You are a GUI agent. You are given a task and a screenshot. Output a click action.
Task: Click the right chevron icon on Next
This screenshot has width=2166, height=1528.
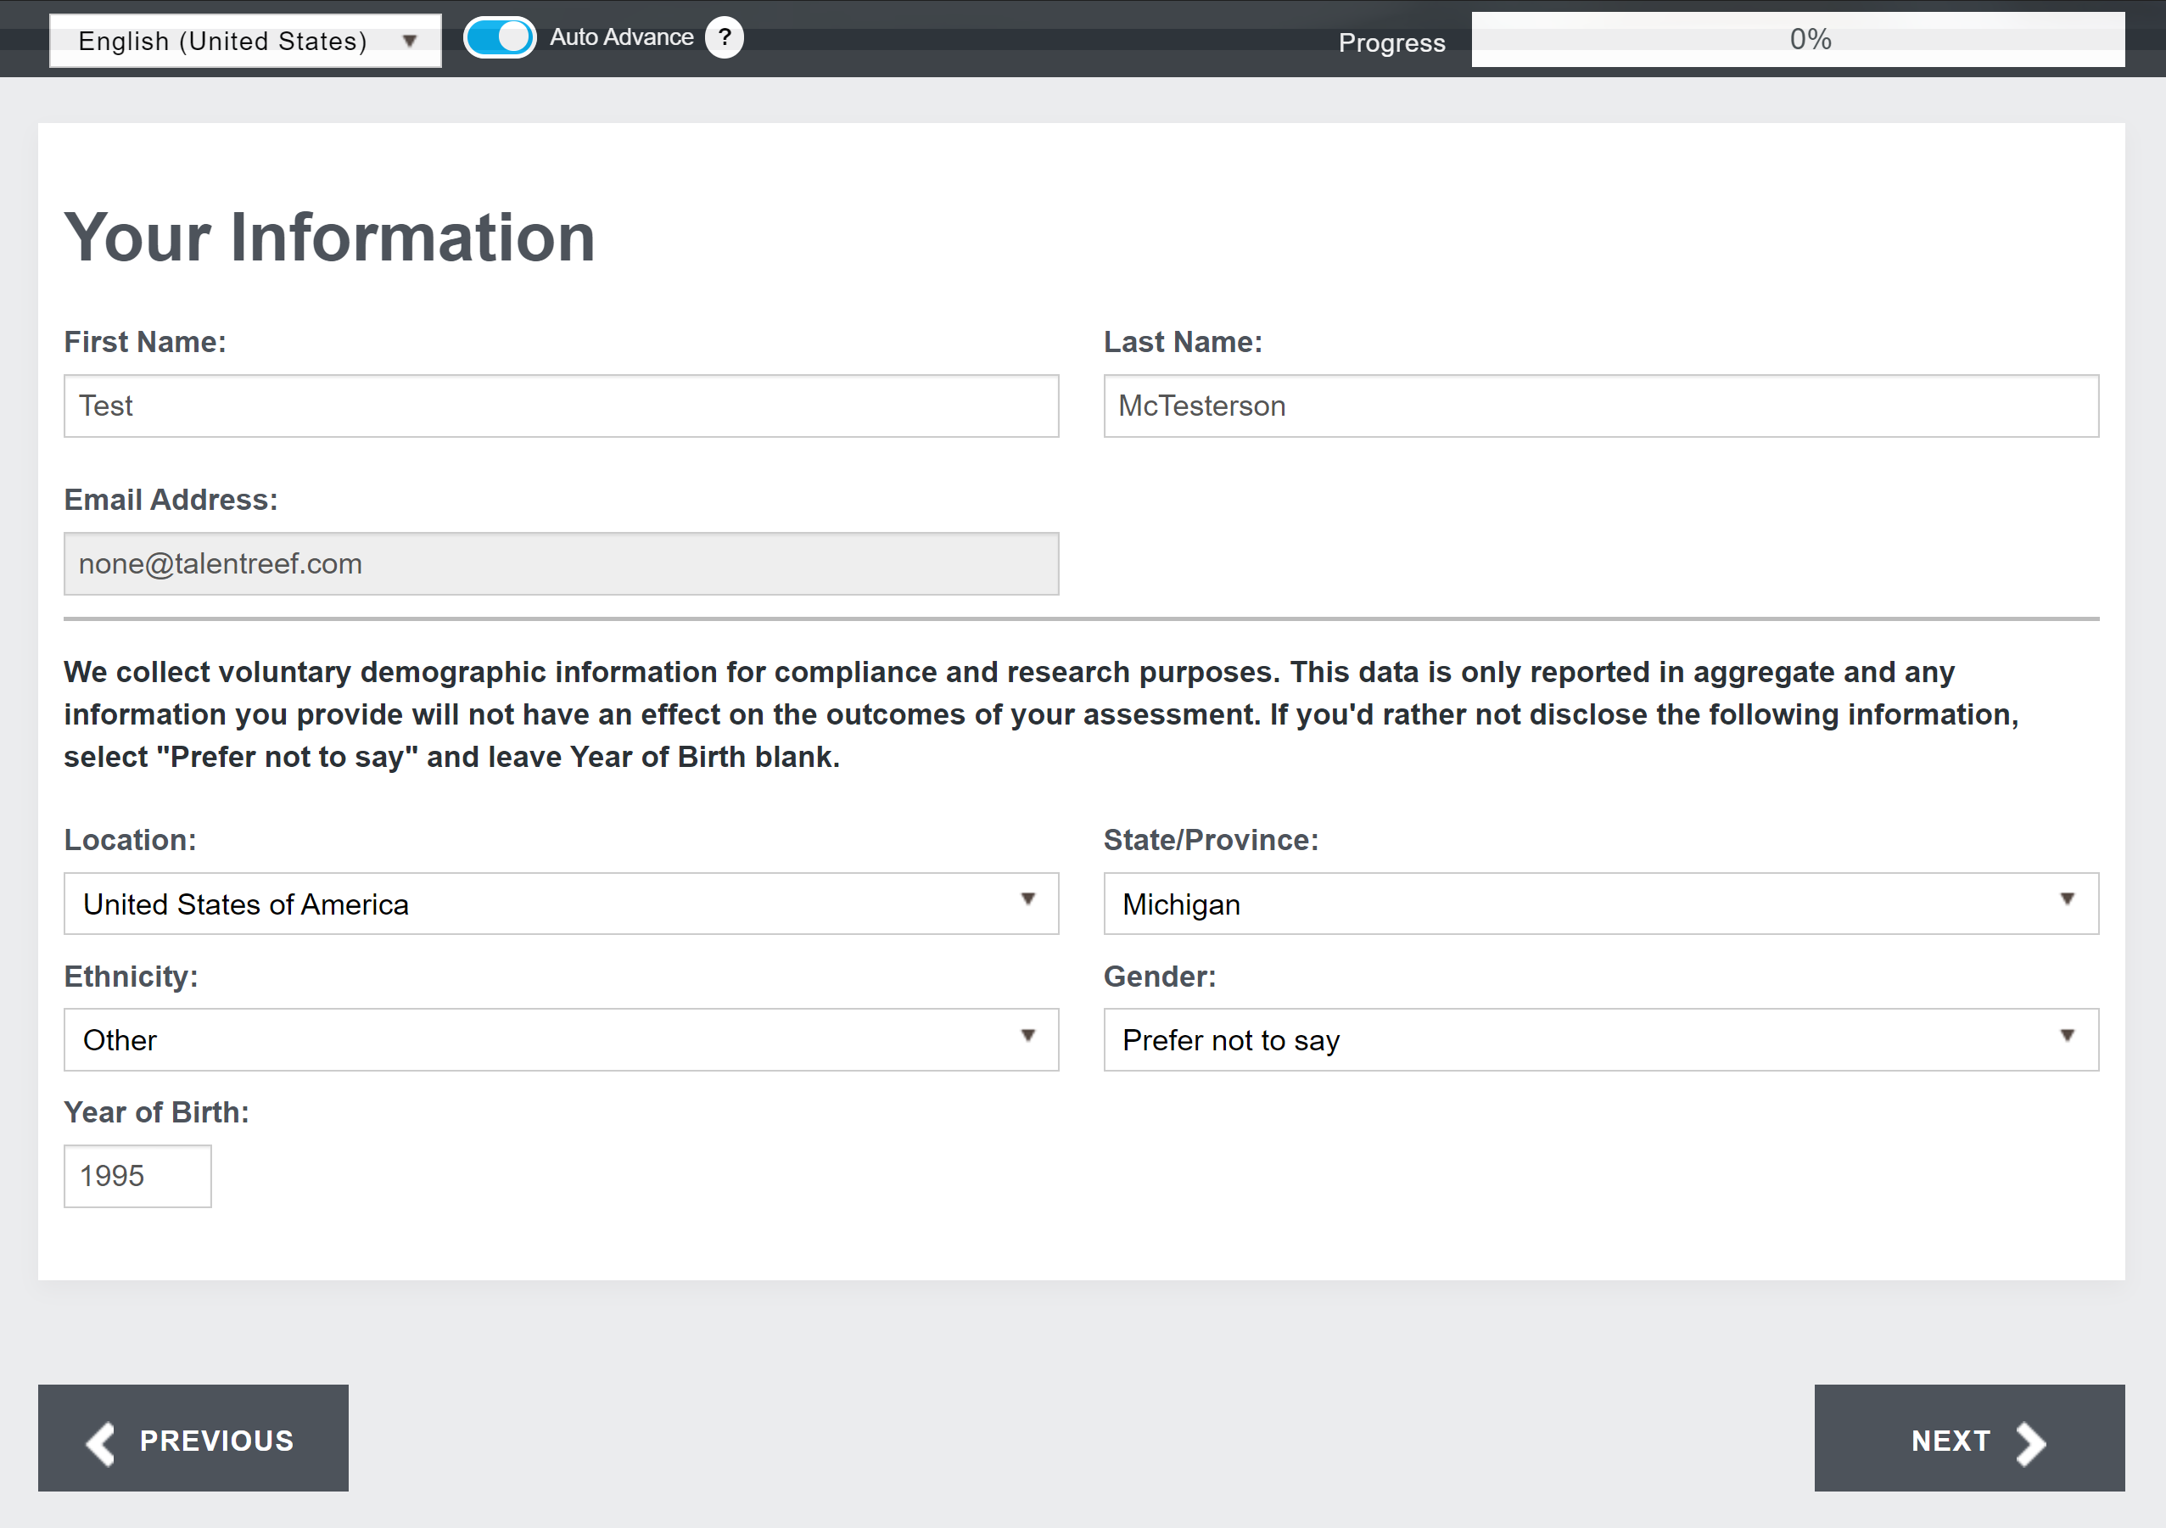(2030, 1443)
